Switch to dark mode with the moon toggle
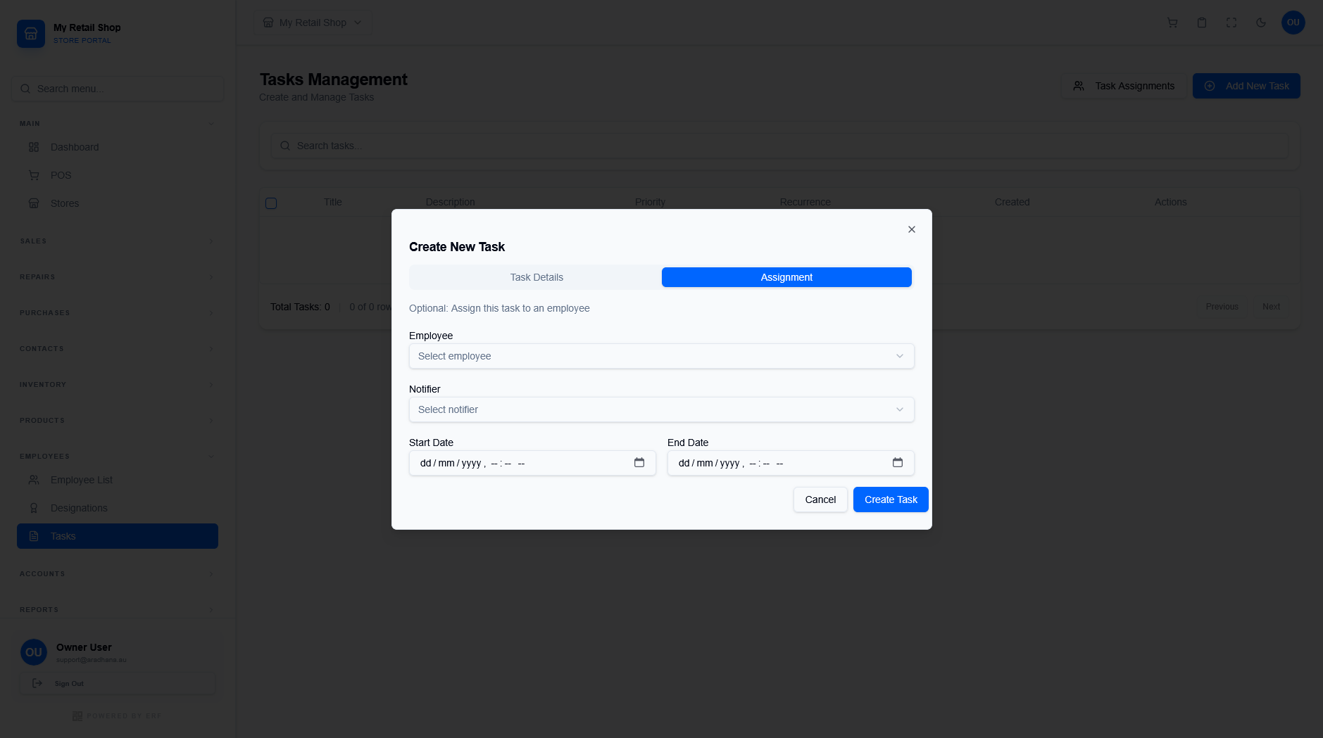The height and width of the screenshot is (738, 1323). tap(1260, 23)
